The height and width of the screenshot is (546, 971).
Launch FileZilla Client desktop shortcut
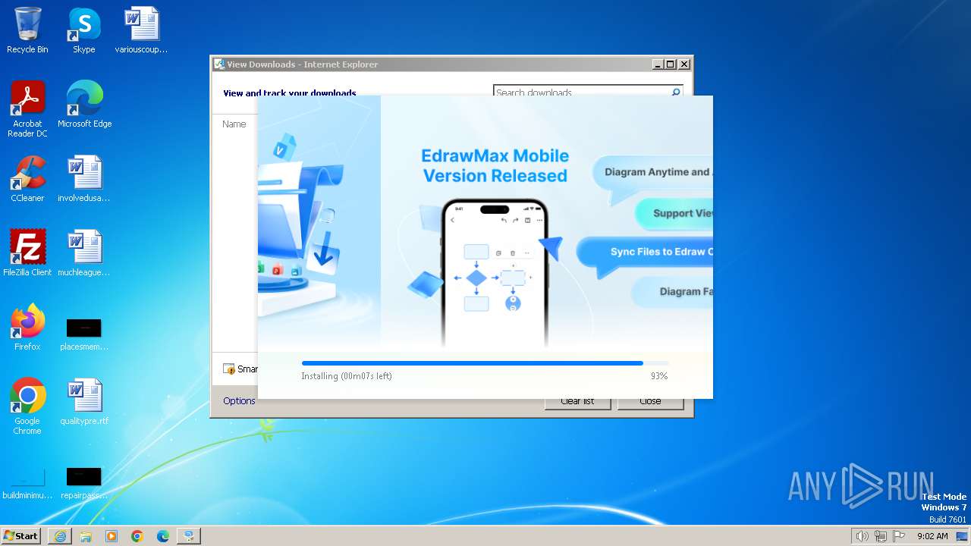[x=27, y=253]
